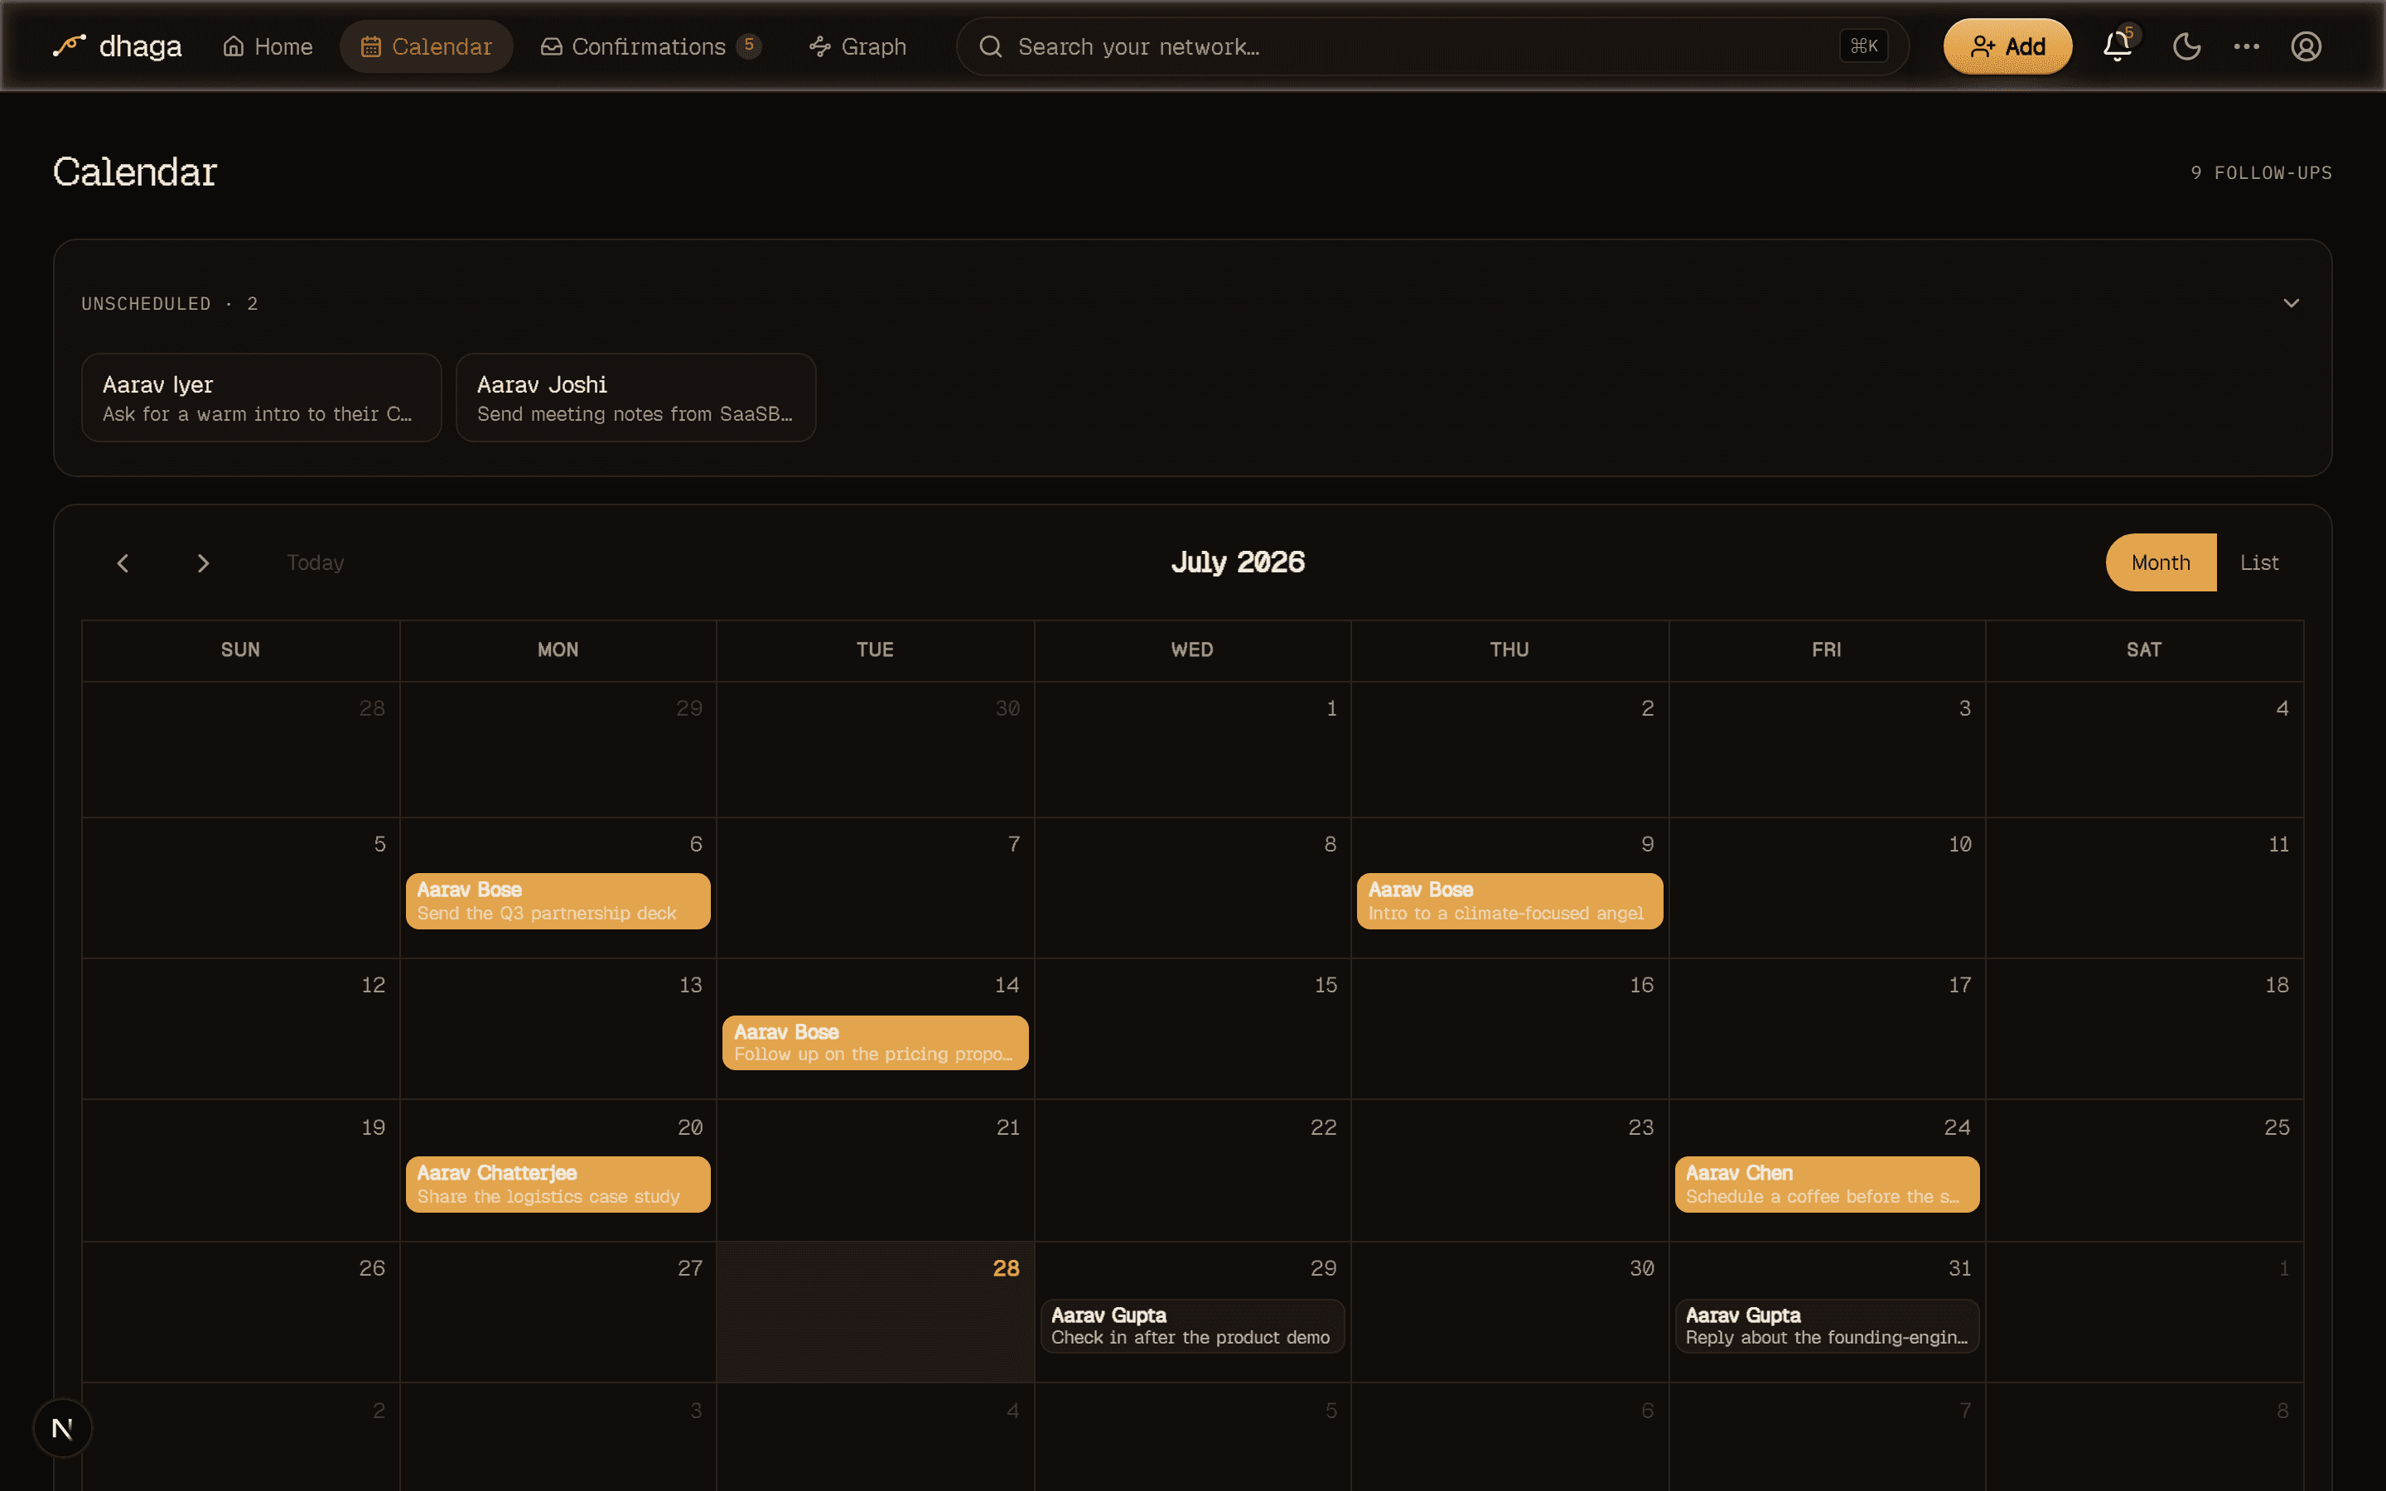Toggle dark mode moon icon
Image resolution: width=2386 pixels, height=1491 pixels.
[2186, 46]
